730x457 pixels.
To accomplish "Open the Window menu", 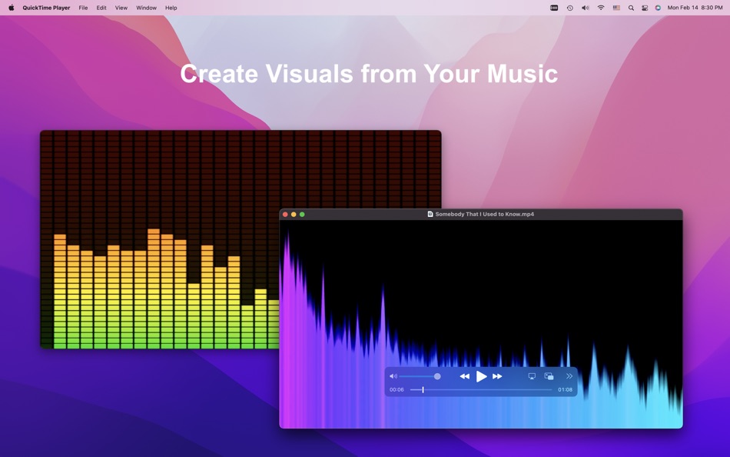I will [x=146, y=8].
